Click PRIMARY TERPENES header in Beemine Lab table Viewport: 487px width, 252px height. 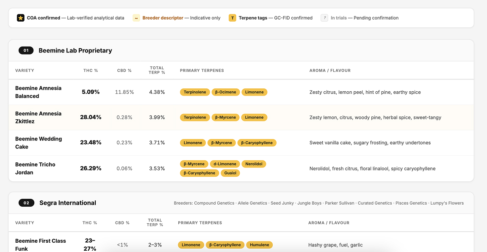[202, 71]
